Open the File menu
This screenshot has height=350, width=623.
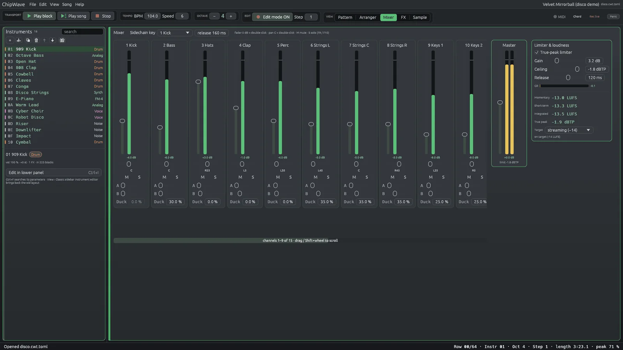pos(33,4)
